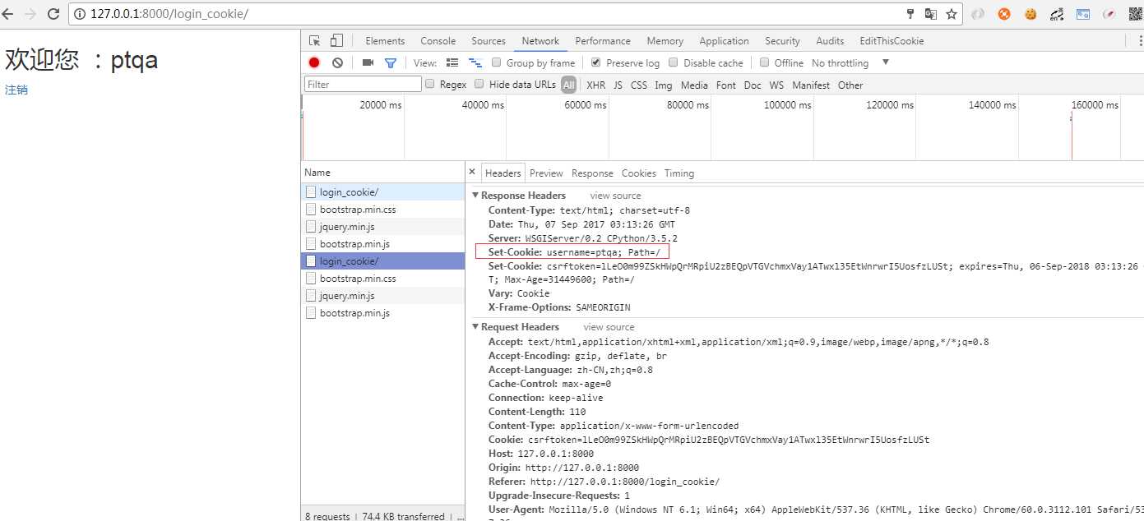Open the QR code extension icon
Viewport: 1144px width, 521px height.
(x=1135, y=14)
